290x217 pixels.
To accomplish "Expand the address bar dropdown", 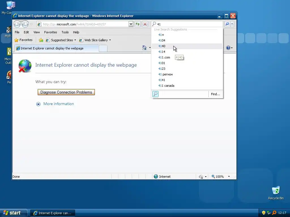I will (x=131, y=24).
